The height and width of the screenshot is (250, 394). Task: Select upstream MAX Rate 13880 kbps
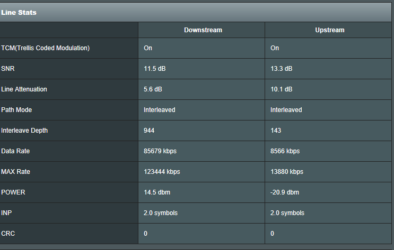pos(287,172)
